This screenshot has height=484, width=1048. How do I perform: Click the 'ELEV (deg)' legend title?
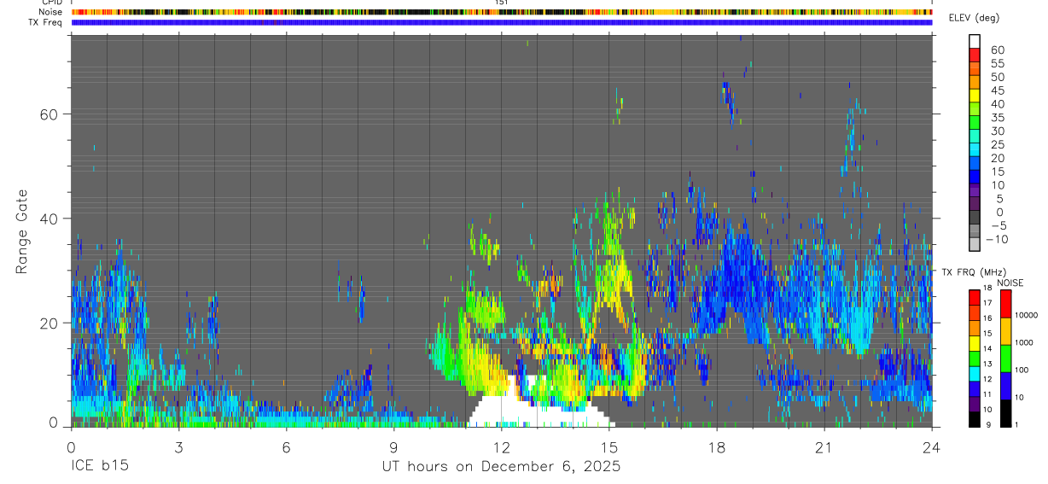(x=973, y=18)
